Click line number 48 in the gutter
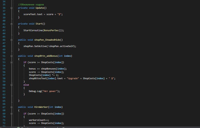The height and width of the screenshot is (128, 200). pos(4,46)
